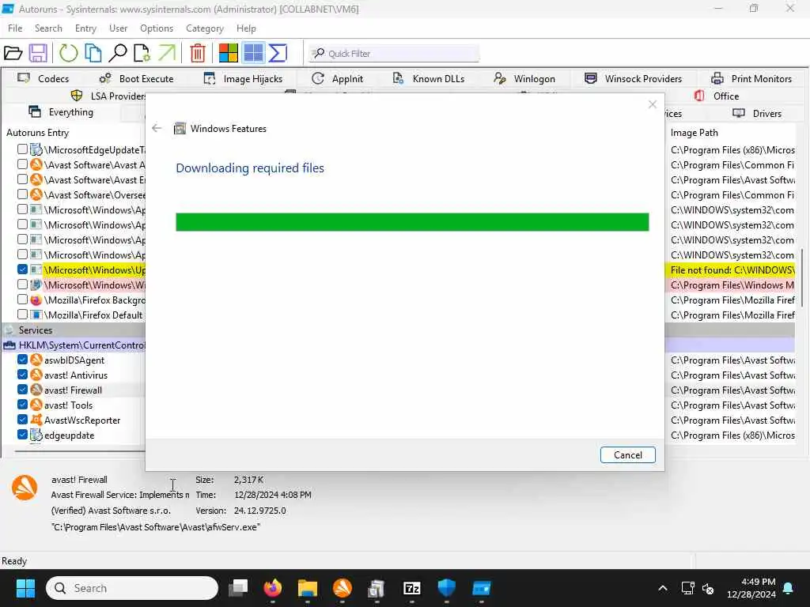
Task: Open the Options menu
Action: tap(157, 28)
